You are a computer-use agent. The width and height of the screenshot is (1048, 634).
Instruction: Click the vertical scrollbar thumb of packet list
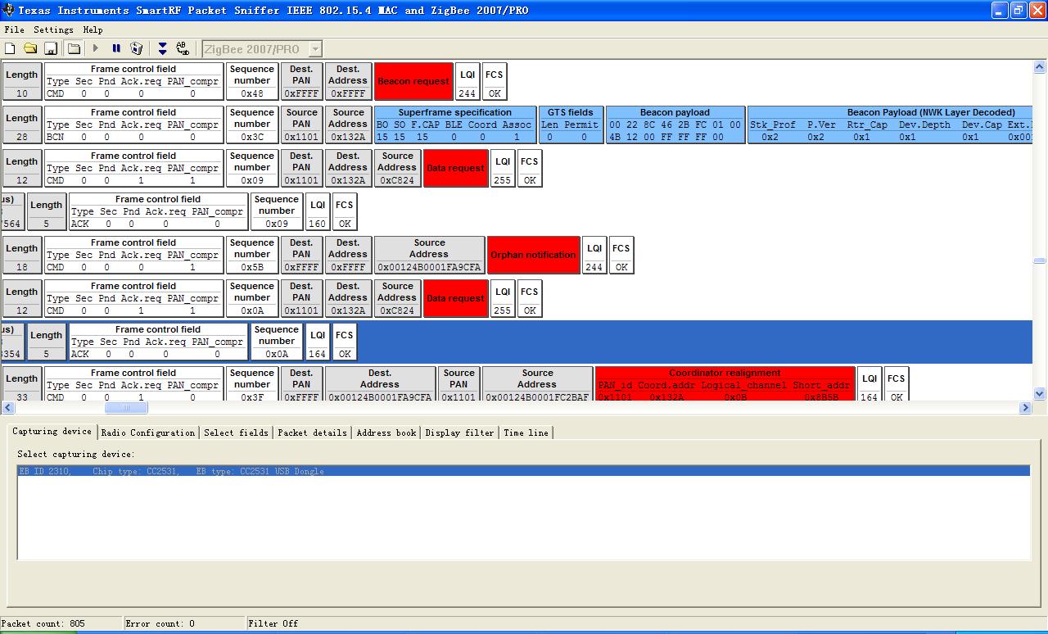click(1040, 260)
